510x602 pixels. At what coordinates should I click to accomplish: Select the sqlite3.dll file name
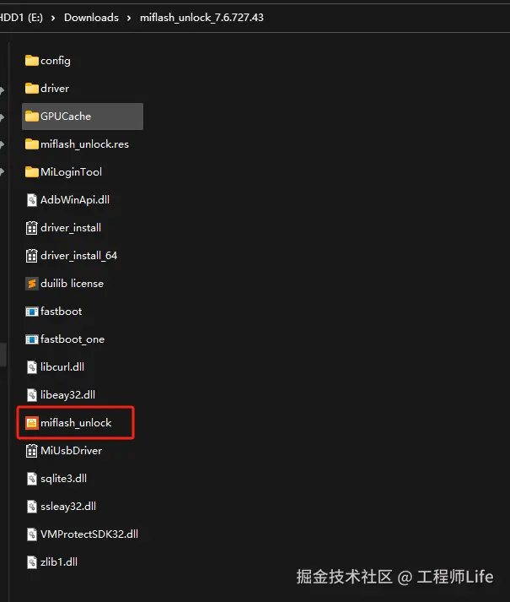click(64, 479)
